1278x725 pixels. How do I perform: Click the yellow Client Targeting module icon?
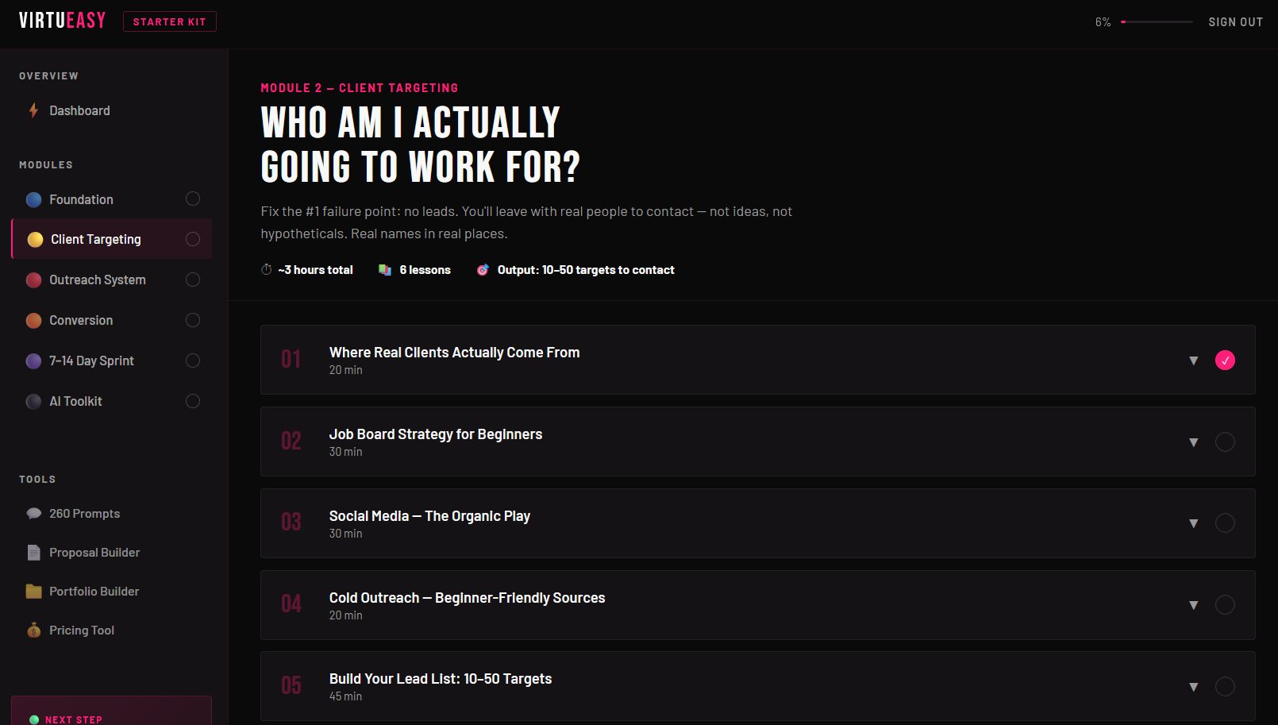pos(35,239)
